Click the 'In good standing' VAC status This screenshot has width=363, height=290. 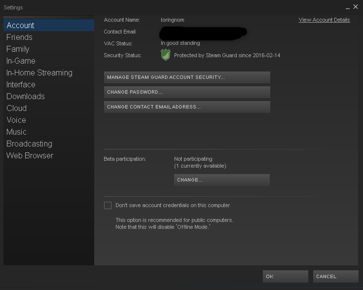181,43
